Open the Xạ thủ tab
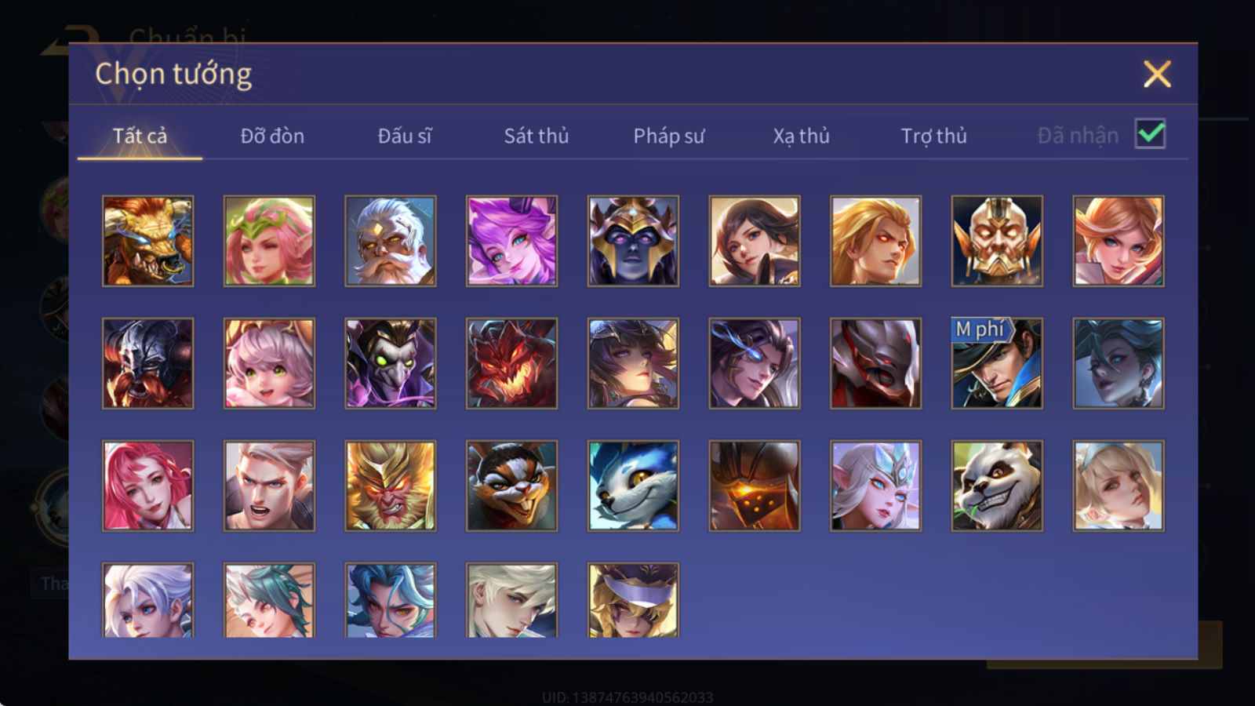 (x=801, y=136)
